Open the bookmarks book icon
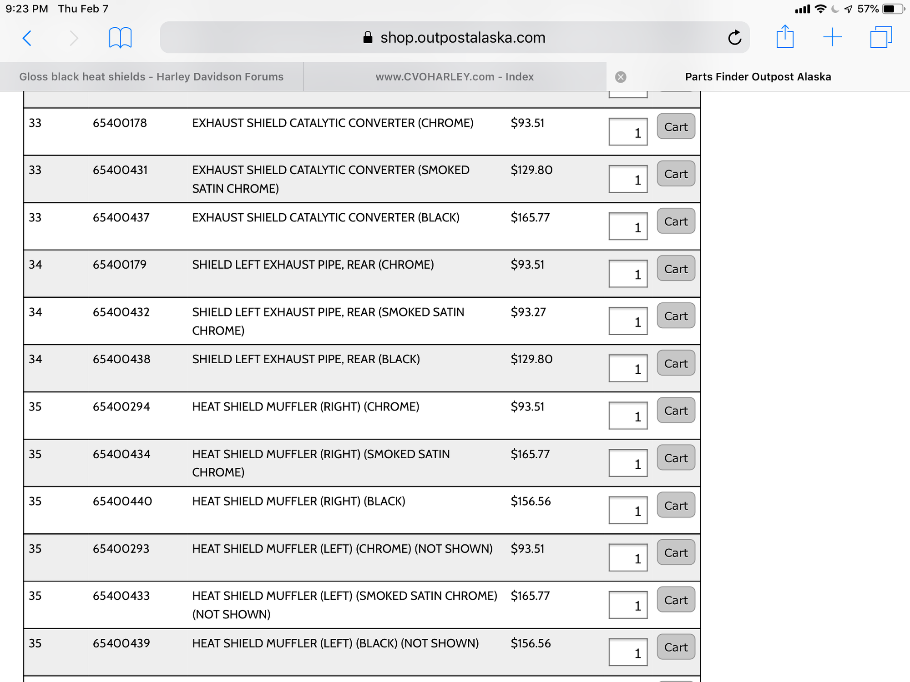The image size is (910, 682). click(x=120, y=38)
